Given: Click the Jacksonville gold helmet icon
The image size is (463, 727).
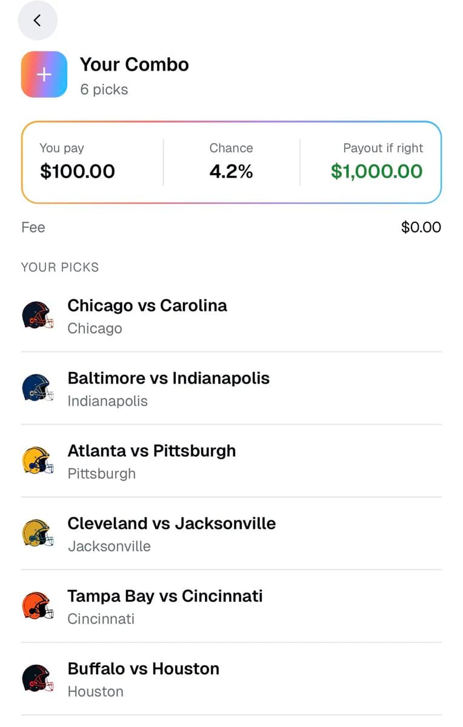Looking at the screenshot, I should [x=38, y=533].
